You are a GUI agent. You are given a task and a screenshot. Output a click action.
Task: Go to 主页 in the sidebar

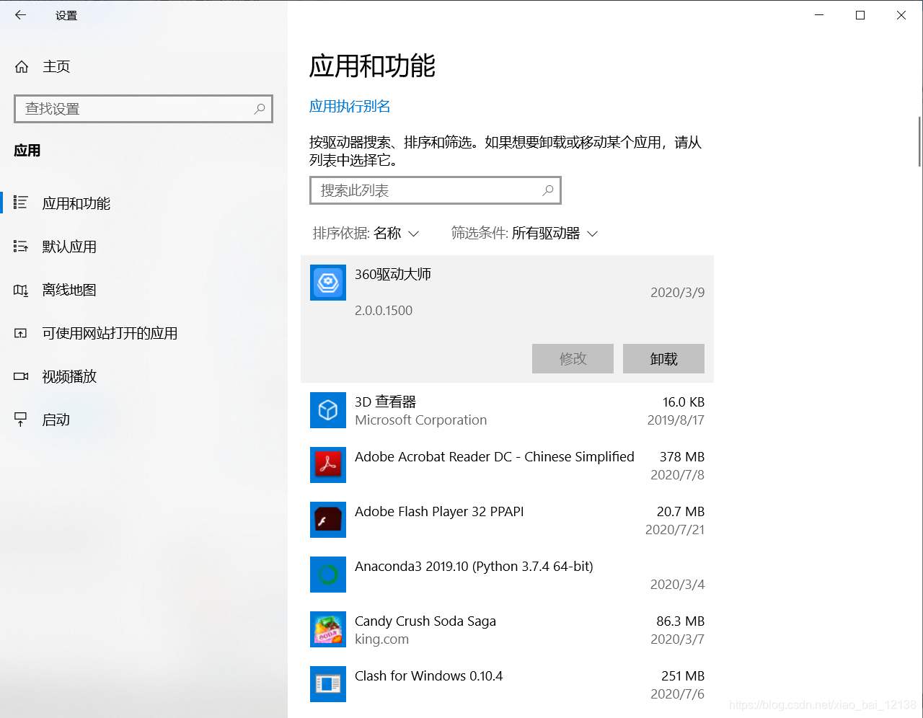[56, 67]
